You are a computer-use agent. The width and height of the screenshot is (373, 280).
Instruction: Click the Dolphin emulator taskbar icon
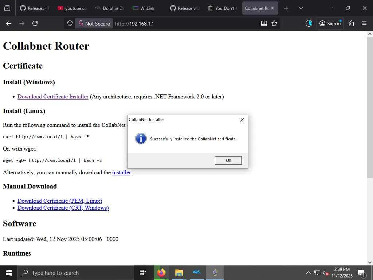pyautogui.click(x=197, y=273)
